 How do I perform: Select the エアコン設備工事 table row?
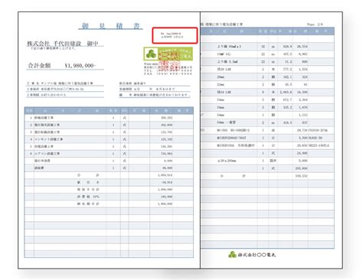(109, 154)
